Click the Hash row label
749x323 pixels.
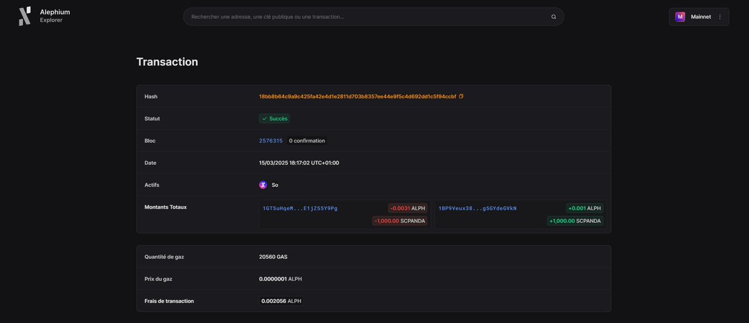coord(151,96)
